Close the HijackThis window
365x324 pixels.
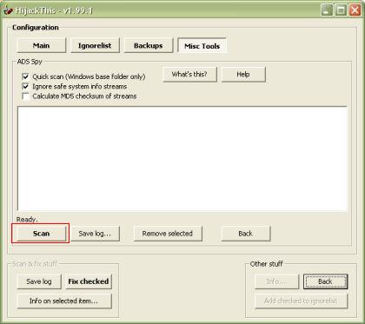(x=355, y=10)
